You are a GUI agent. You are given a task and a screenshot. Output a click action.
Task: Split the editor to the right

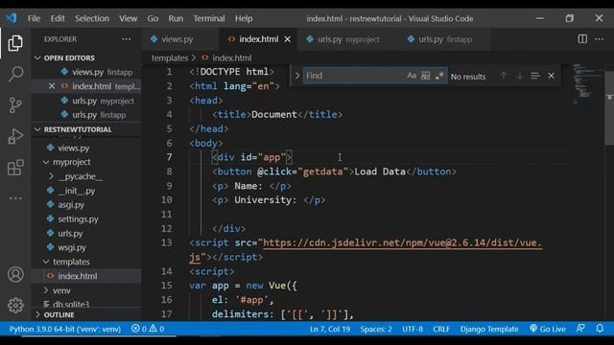pyautogui.click(x=582, y=38)
